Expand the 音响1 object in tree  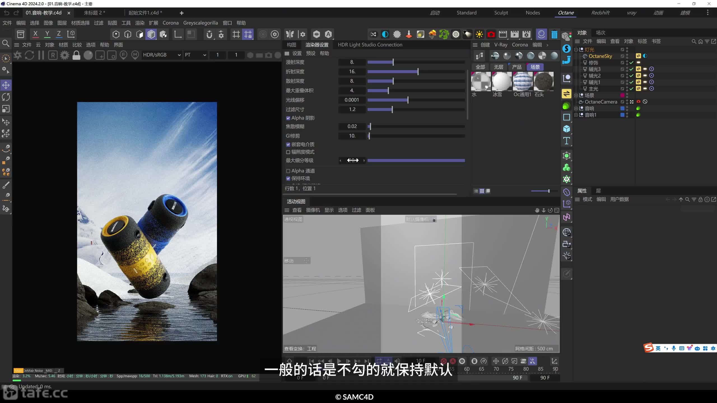point(576,115)
